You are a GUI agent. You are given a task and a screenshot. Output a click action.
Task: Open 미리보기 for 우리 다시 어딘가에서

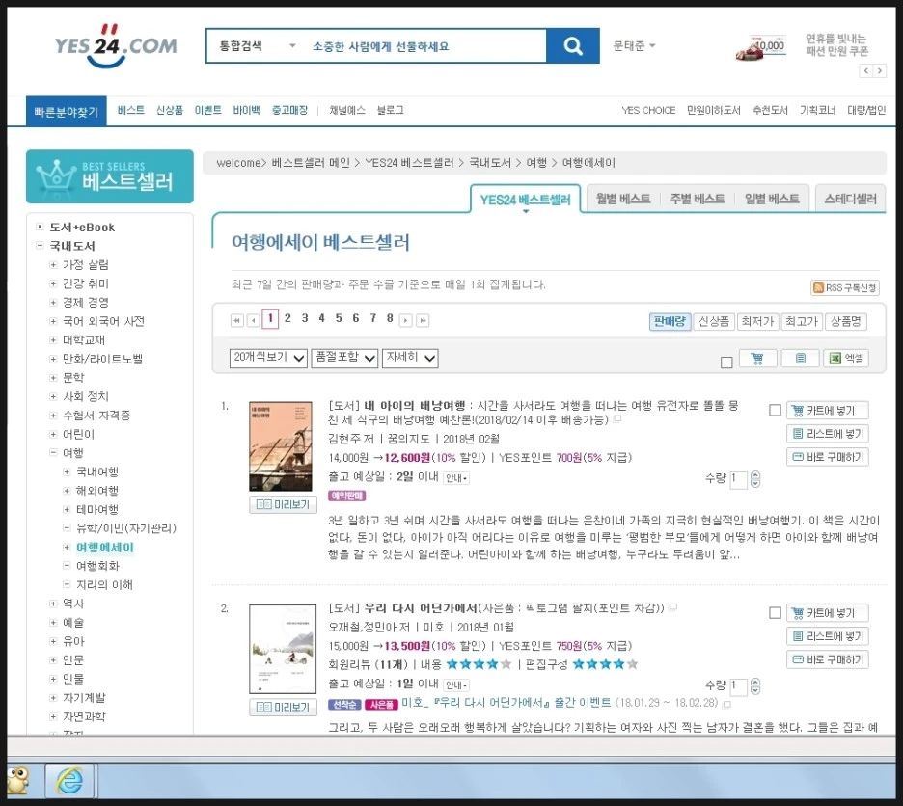pyautogui.click(x=284, y=707)
